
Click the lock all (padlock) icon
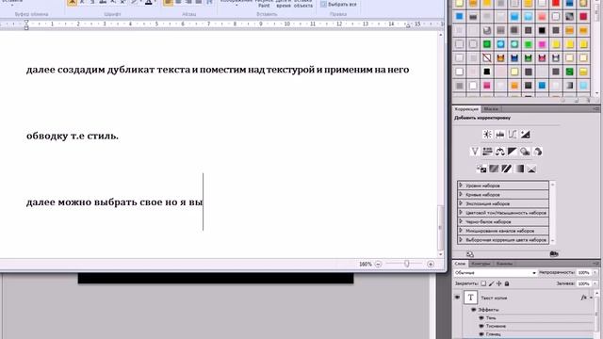(x=507, y=283)
